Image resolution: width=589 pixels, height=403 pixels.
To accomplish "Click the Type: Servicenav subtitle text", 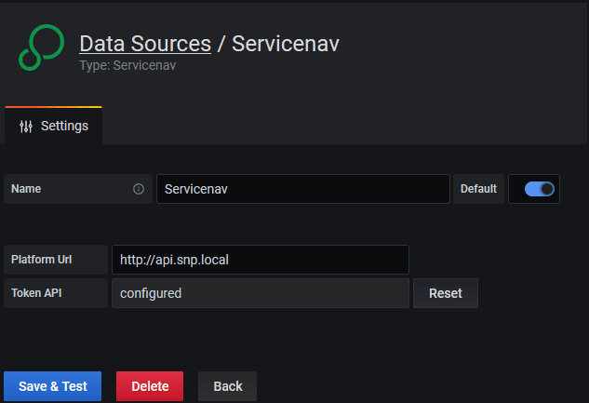I will tap(127, 65).
